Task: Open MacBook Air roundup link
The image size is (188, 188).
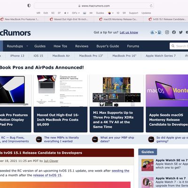Action: [x=61, y=56]
